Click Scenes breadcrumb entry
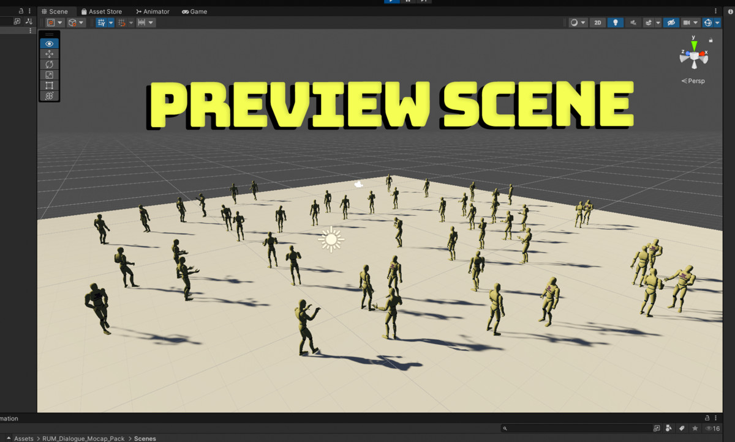 tap(145, 438)
